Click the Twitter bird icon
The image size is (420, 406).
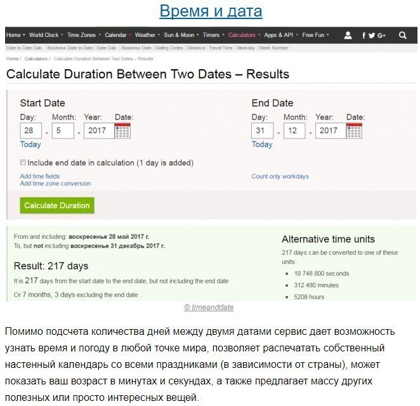(x=372, y=36)
